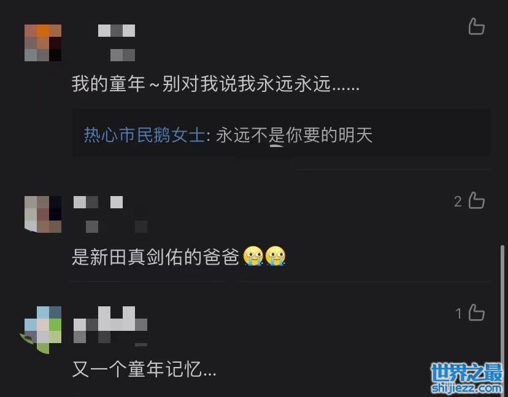The image size is (508, 397).
Task: Select the comment "又一个童年记忆..."
Action: [144, 369]
